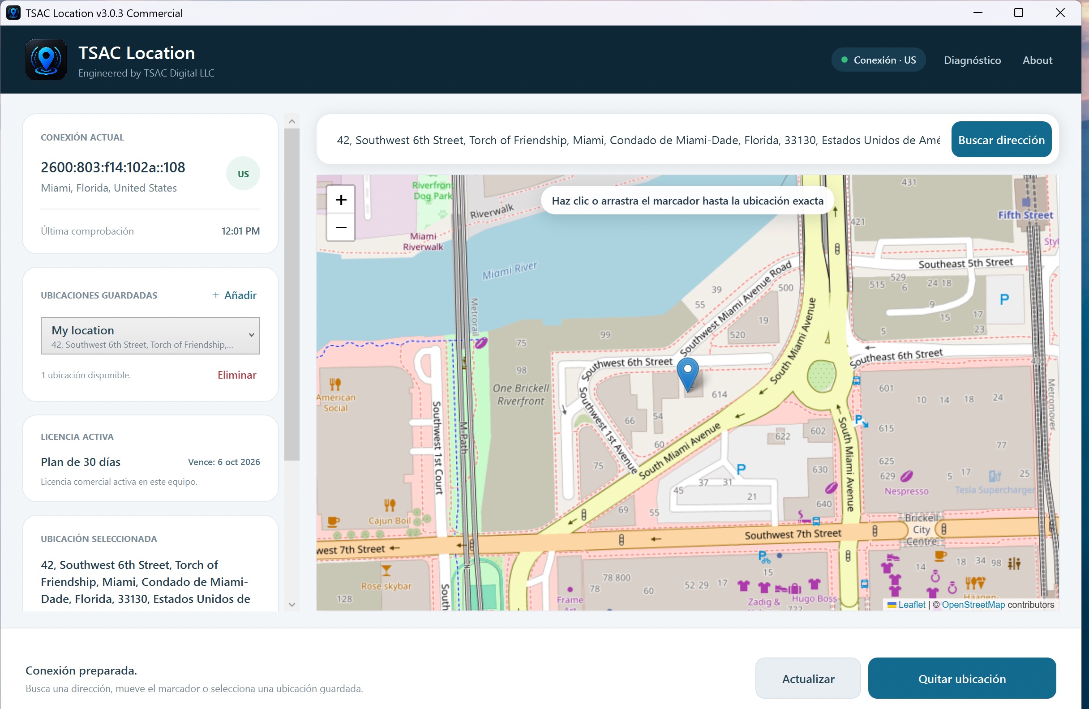Click the TSAC Location app logo
Image resolution: width=1089 pixels, height=709 pixels.
click(46, 60)
